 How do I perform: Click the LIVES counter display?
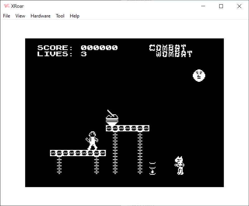coord(62,54)
